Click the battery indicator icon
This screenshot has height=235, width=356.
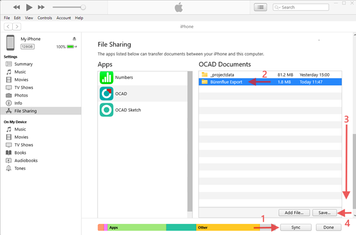tap(70, 47)
